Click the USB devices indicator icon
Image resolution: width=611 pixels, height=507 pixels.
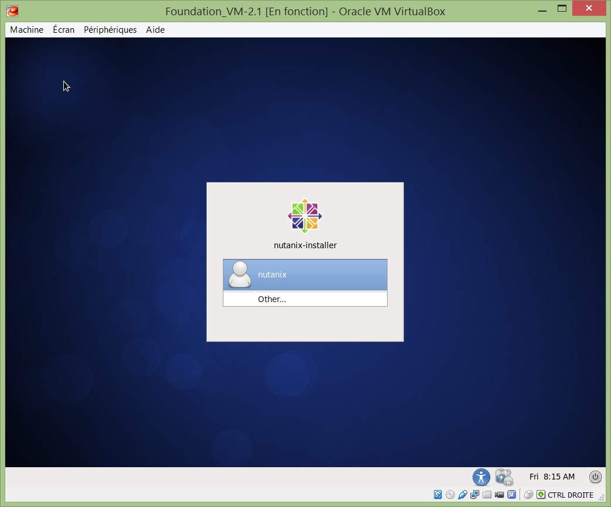463,495
